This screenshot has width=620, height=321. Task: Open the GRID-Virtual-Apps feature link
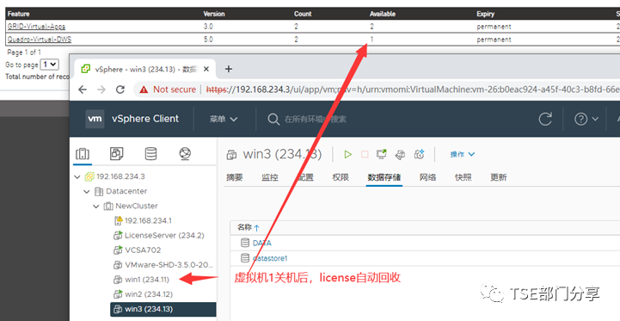(36, 27)
